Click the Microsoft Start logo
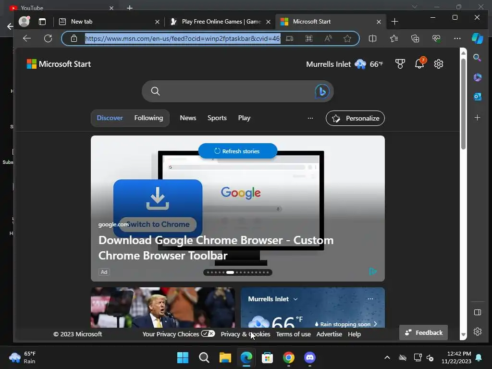The height and width of the screenshot is (369, 492). pyautogui.click(x=59, y=64)
